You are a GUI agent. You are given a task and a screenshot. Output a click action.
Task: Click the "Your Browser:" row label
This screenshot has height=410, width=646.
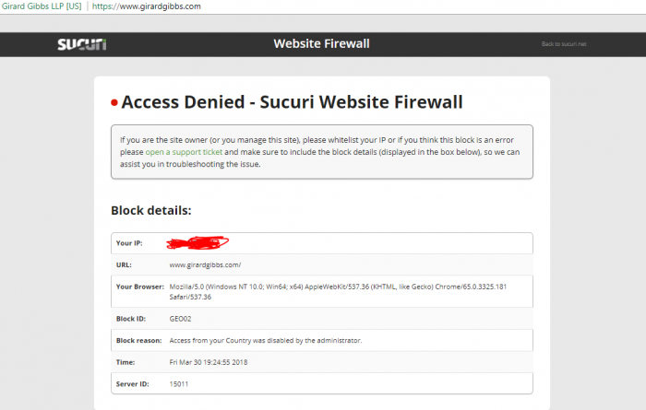pyautogui.click(x=140, y=287)
